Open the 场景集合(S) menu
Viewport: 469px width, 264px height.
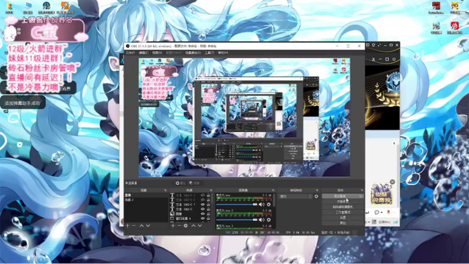193,53
